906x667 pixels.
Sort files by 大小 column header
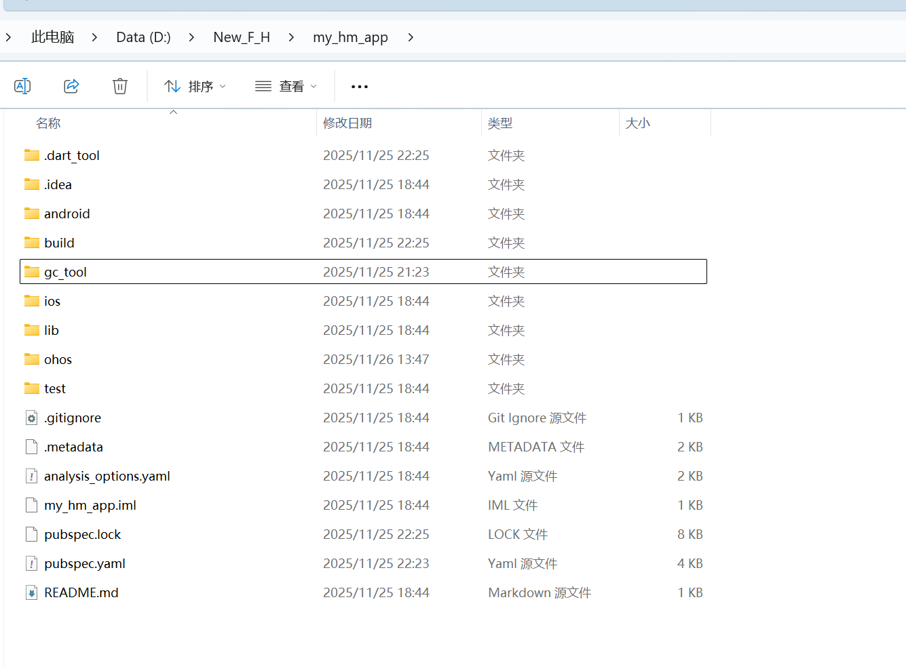tap(637, 123)
